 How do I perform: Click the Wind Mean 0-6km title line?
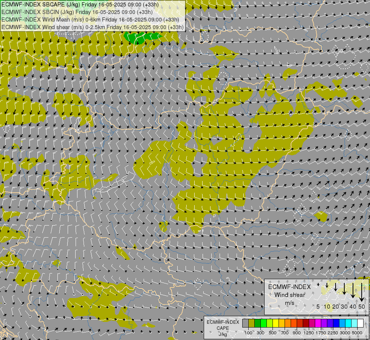90,20
